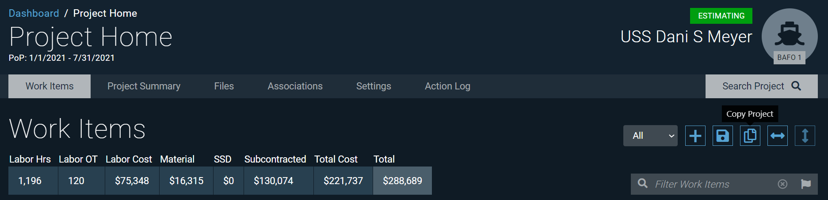Image resolution: width=828 pixels, height=200 pixels.
Task: Follow the Dashboard breadcrumb link
Action: click(34, 13)
